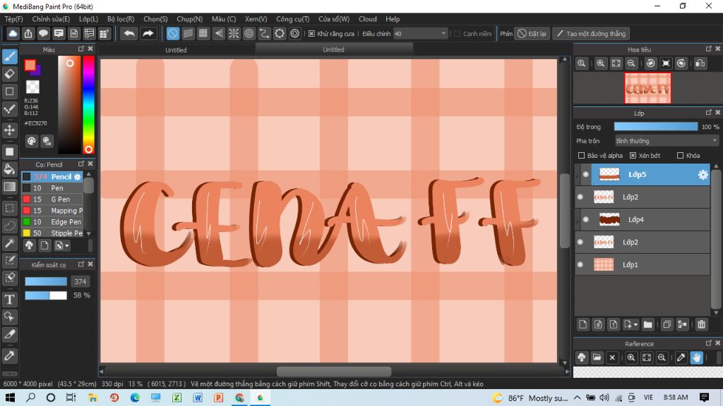Enable the Cạnh mềm checkbox
Image resolution: width=723 pixels, height=406 pixels.
(x=458, y=34)
